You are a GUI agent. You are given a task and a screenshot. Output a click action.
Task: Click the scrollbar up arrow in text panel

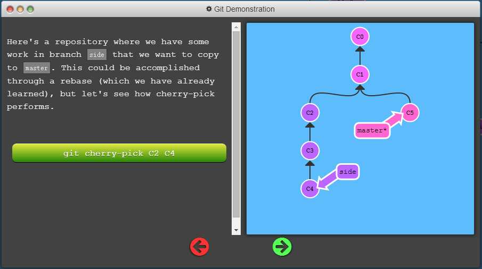(236, 27)
